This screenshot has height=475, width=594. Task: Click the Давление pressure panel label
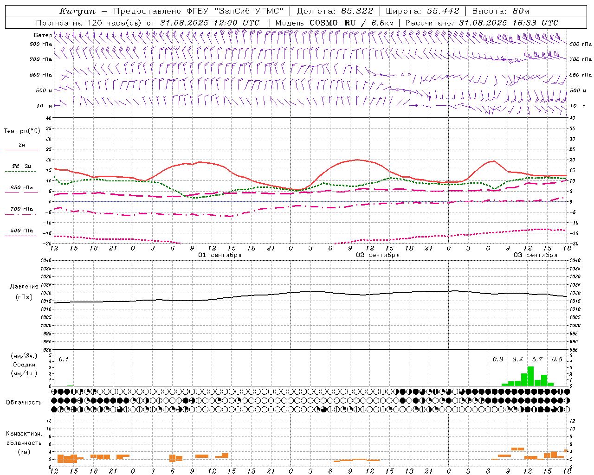click(x=24, y=287)
